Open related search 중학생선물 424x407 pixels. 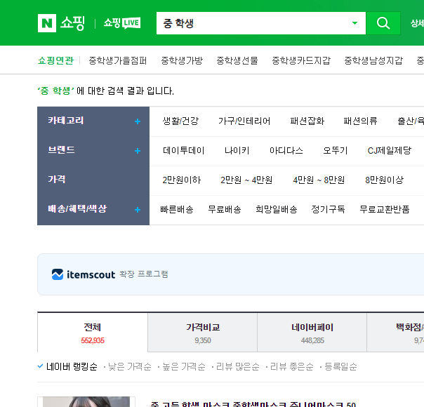[x=237, y=60]
